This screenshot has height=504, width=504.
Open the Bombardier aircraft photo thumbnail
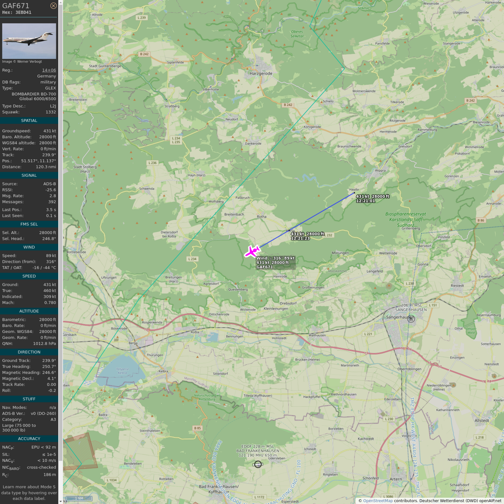click(29, 41)
